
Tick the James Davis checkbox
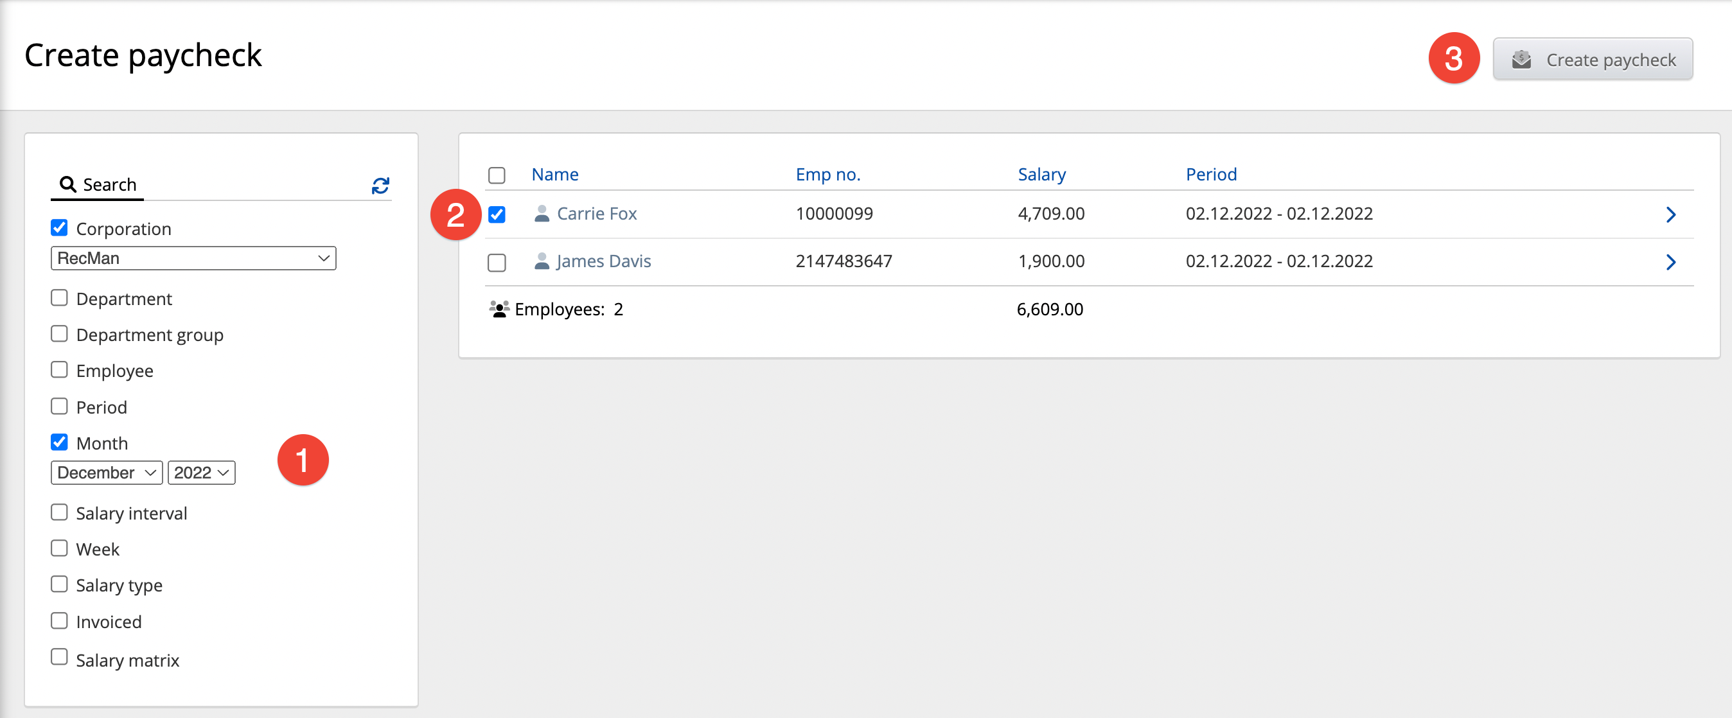point(497,262)
